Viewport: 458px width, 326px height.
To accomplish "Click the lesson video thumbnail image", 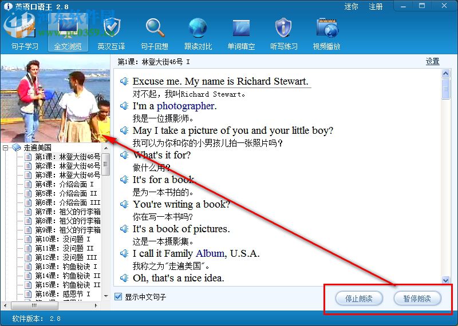I will pyautogui.click(x=56, y=100).
